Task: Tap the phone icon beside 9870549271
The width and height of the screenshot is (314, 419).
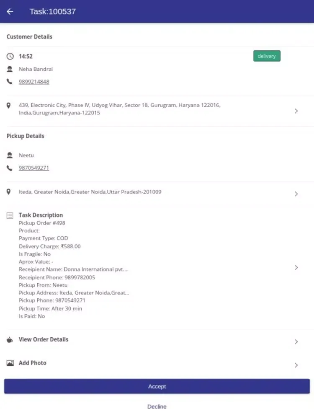Action: coord(10,168)
